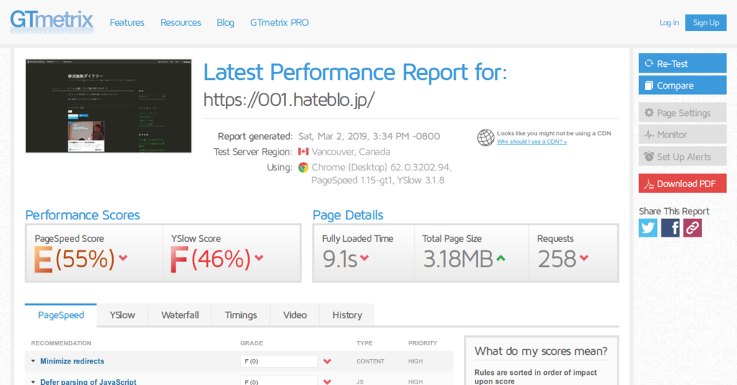The height and width of the screenshot is (385, 737).
Task: Click the Performance Scores heading
Action: coord(82,215)
